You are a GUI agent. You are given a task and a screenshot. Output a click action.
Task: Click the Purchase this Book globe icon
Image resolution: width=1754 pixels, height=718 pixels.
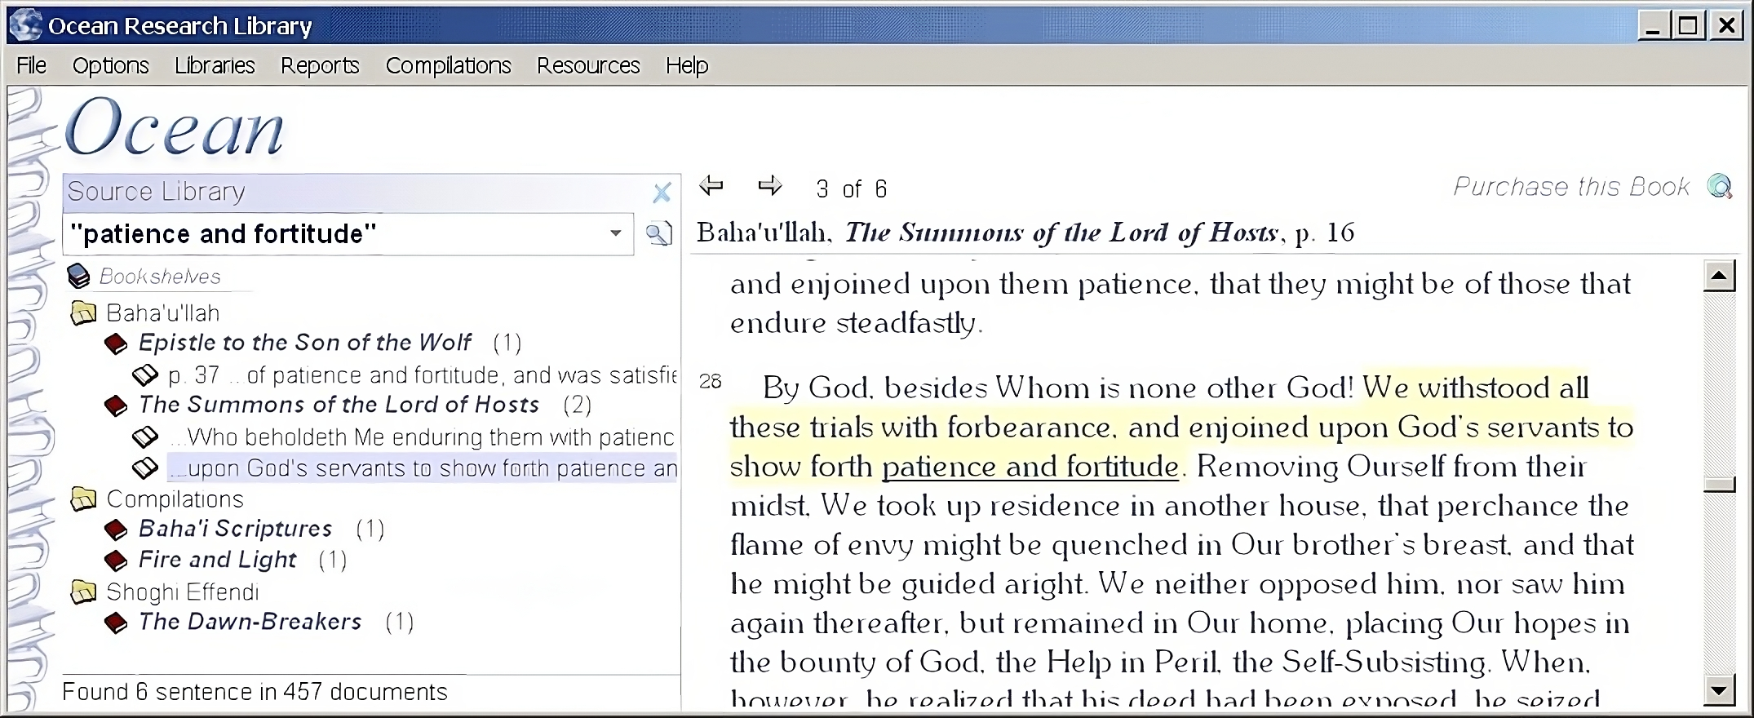[x=1720, y=187]
